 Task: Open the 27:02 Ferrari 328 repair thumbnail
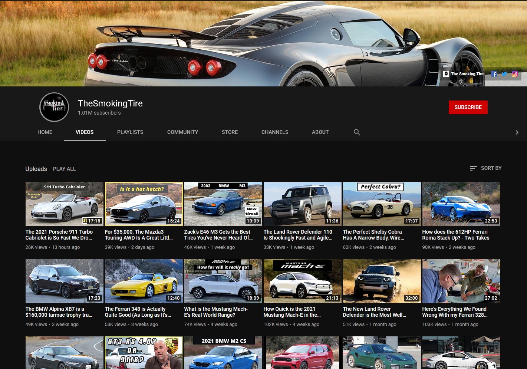[461, 281]
